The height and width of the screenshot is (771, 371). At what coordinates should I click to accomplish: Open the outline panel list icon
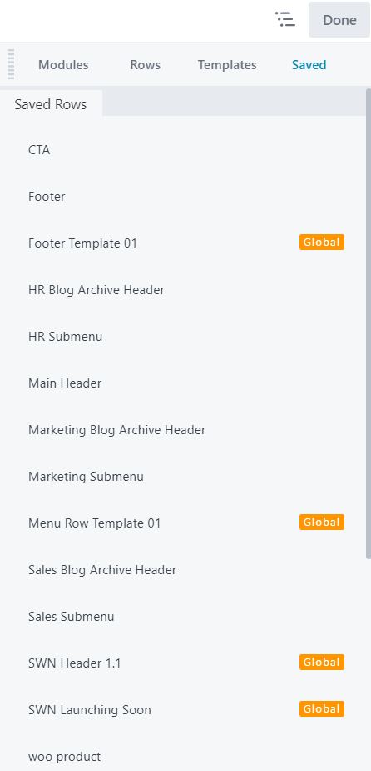pyautogui.click(x=285, y=20)
